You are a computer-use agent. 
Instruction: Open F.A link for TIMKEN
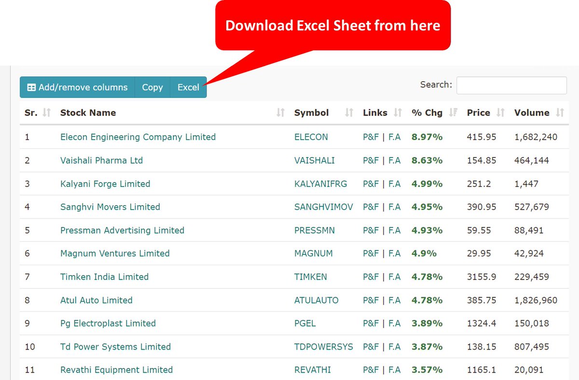click(x=395, y=277)
